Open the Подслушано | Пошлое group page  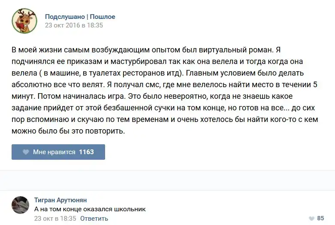pyautogui.click(x=80, y=17)
